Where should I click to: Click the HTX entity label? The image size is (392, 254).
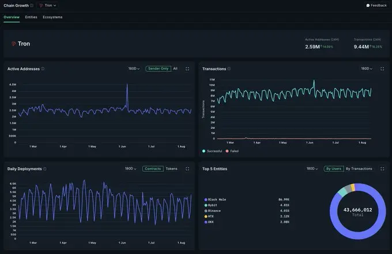pyautogui.click(x=211, y=217)
